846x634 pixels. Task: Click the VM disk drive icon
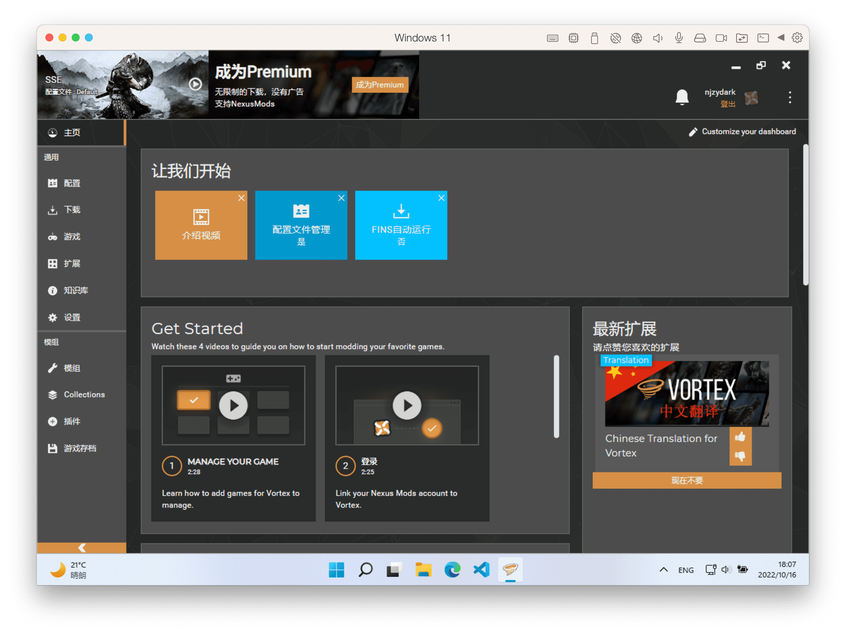tap(700, 38)
